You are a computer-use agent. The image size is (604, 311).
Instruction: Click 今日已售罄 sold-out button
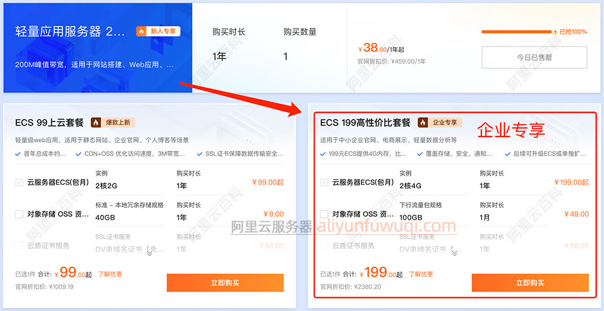point(535,57)
